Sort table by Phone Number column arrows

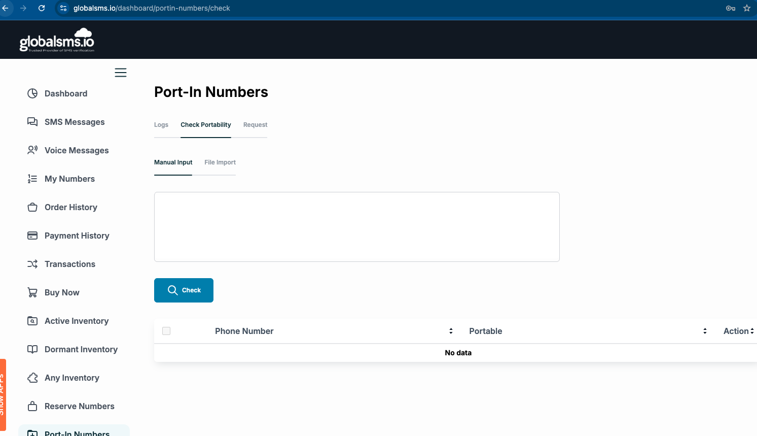click(451, 331)
